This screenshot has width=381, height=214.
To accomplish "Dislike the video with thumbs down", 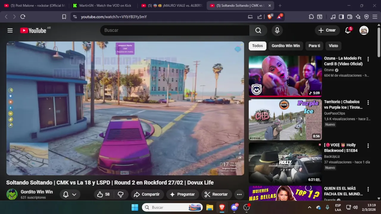I will point(121,194).
